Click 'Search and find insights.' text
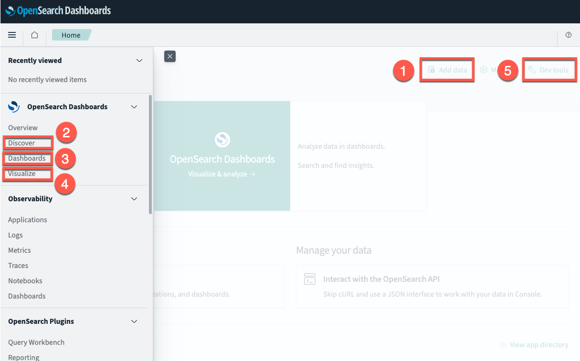 pos(336,165)
